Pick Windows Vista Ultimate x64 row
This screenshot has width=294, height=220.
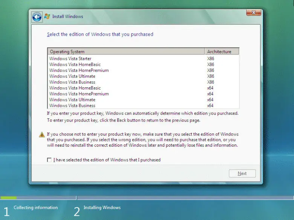tap(72, 100)
